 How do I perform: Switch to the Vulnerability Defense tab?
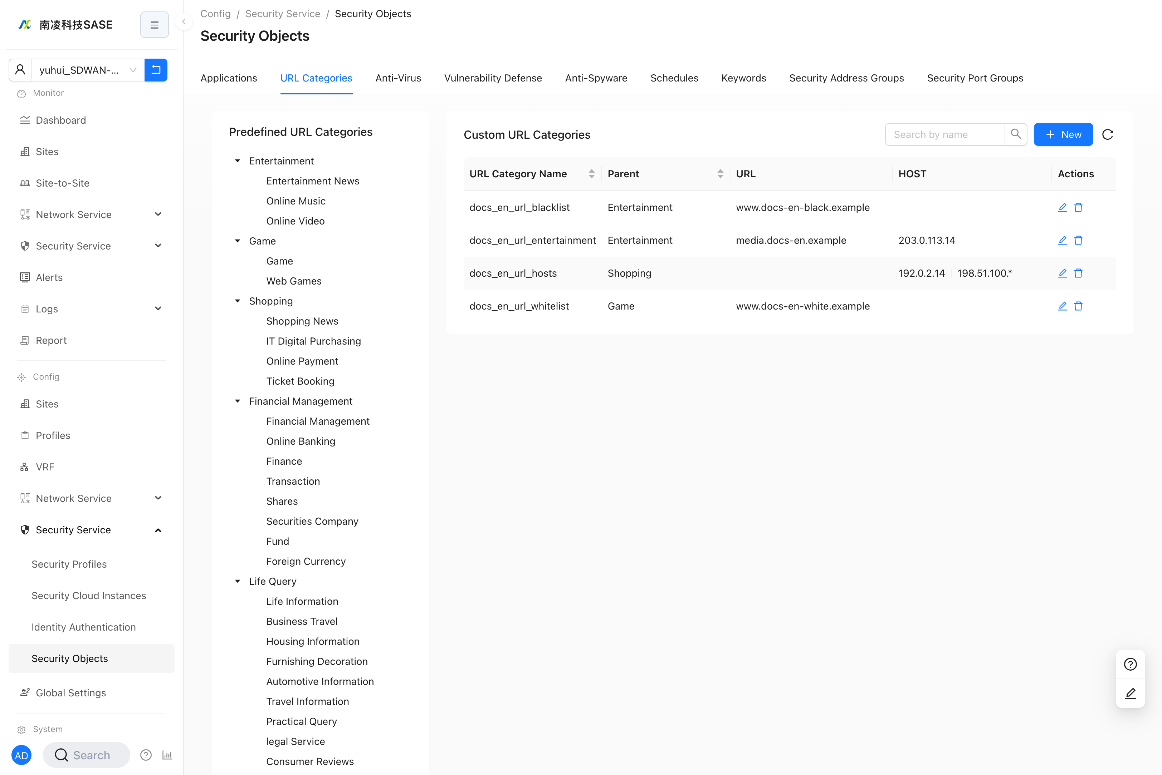[493, 78]
